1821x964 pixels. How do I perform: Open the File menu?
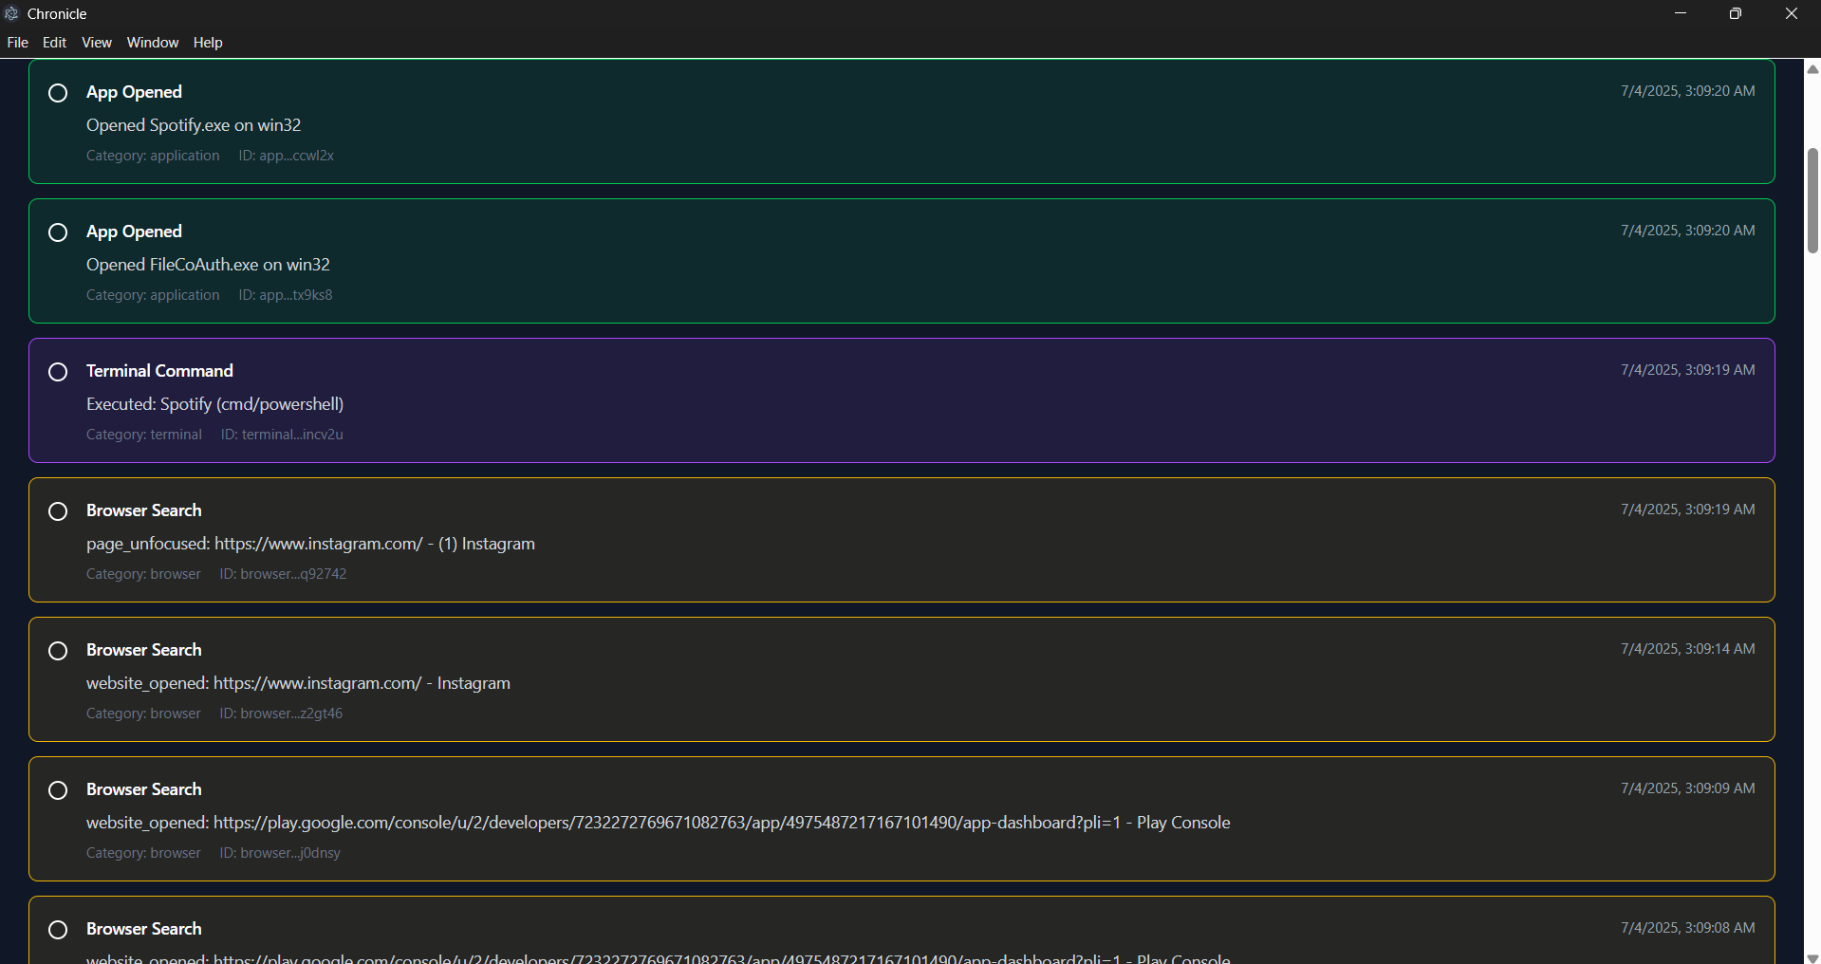17,43
